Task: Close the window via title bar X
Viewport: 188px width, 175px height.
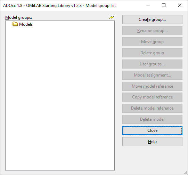Action: click(180, 5)
